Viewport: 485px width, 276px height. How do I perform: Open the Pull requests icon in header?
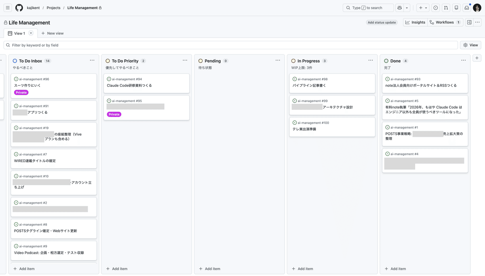446,8
